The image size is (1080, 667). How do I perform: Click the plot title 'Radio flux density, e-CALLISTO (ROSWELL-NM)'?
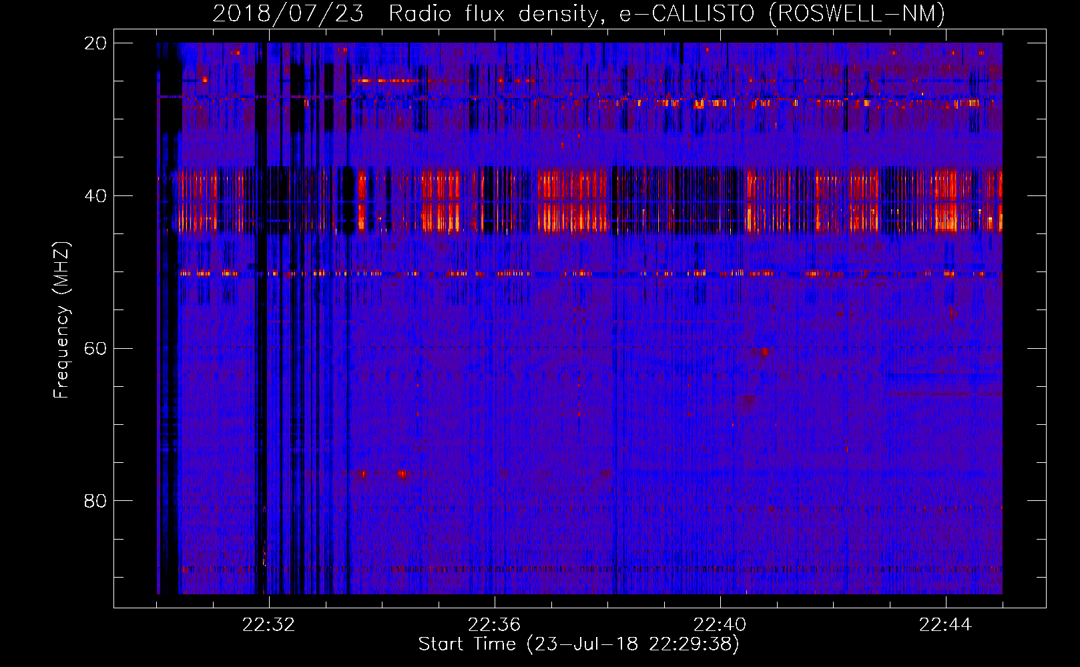667,13
